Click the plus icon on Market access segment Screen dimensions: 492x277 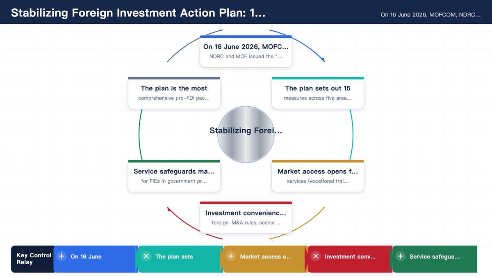point(231,256)
